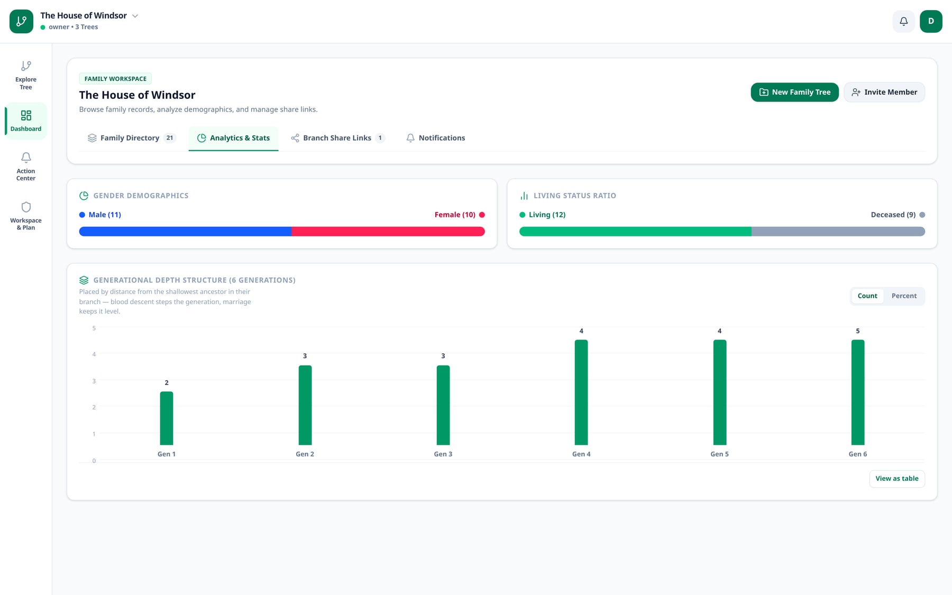Open the notifications bell in header
Screen dimensions: 952x595
point(903,21)
